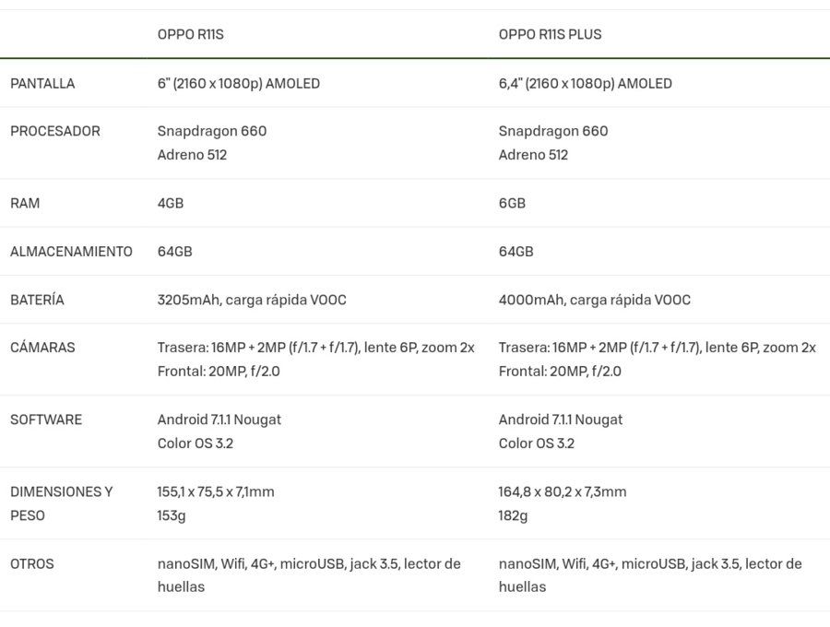Click the BATERÍA row label

[x=37, y=300]
